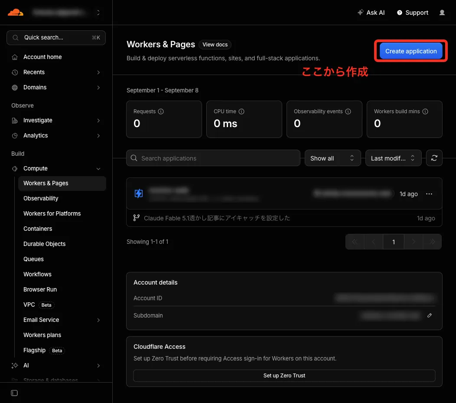Click the Account home house icon
Image resolution: width=456 pixels, height=403 pixels.
pos(15,57)
